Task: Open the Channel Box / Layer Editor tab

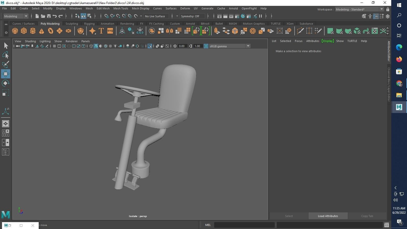Action: pyautogui.click(x=389, y=84)
